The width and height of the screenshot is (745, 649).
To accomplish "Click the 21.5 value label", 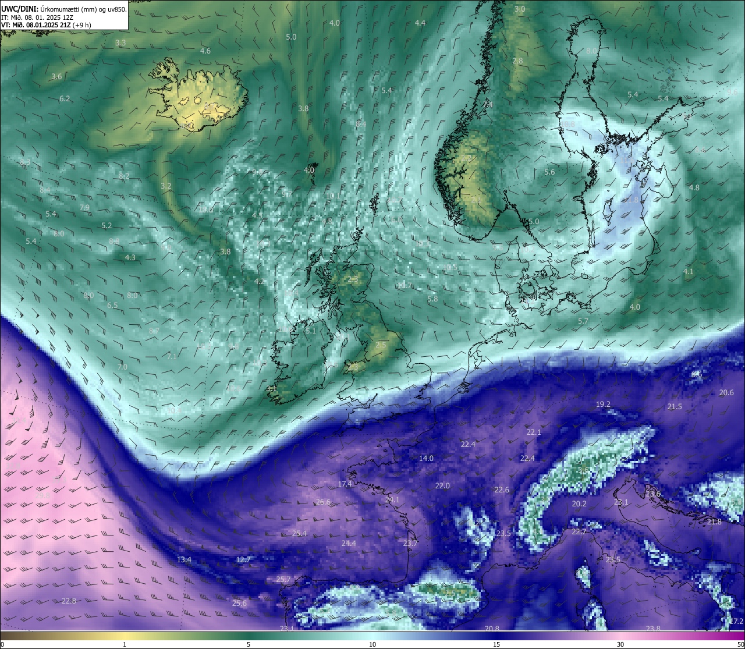I will coord(675,406).
